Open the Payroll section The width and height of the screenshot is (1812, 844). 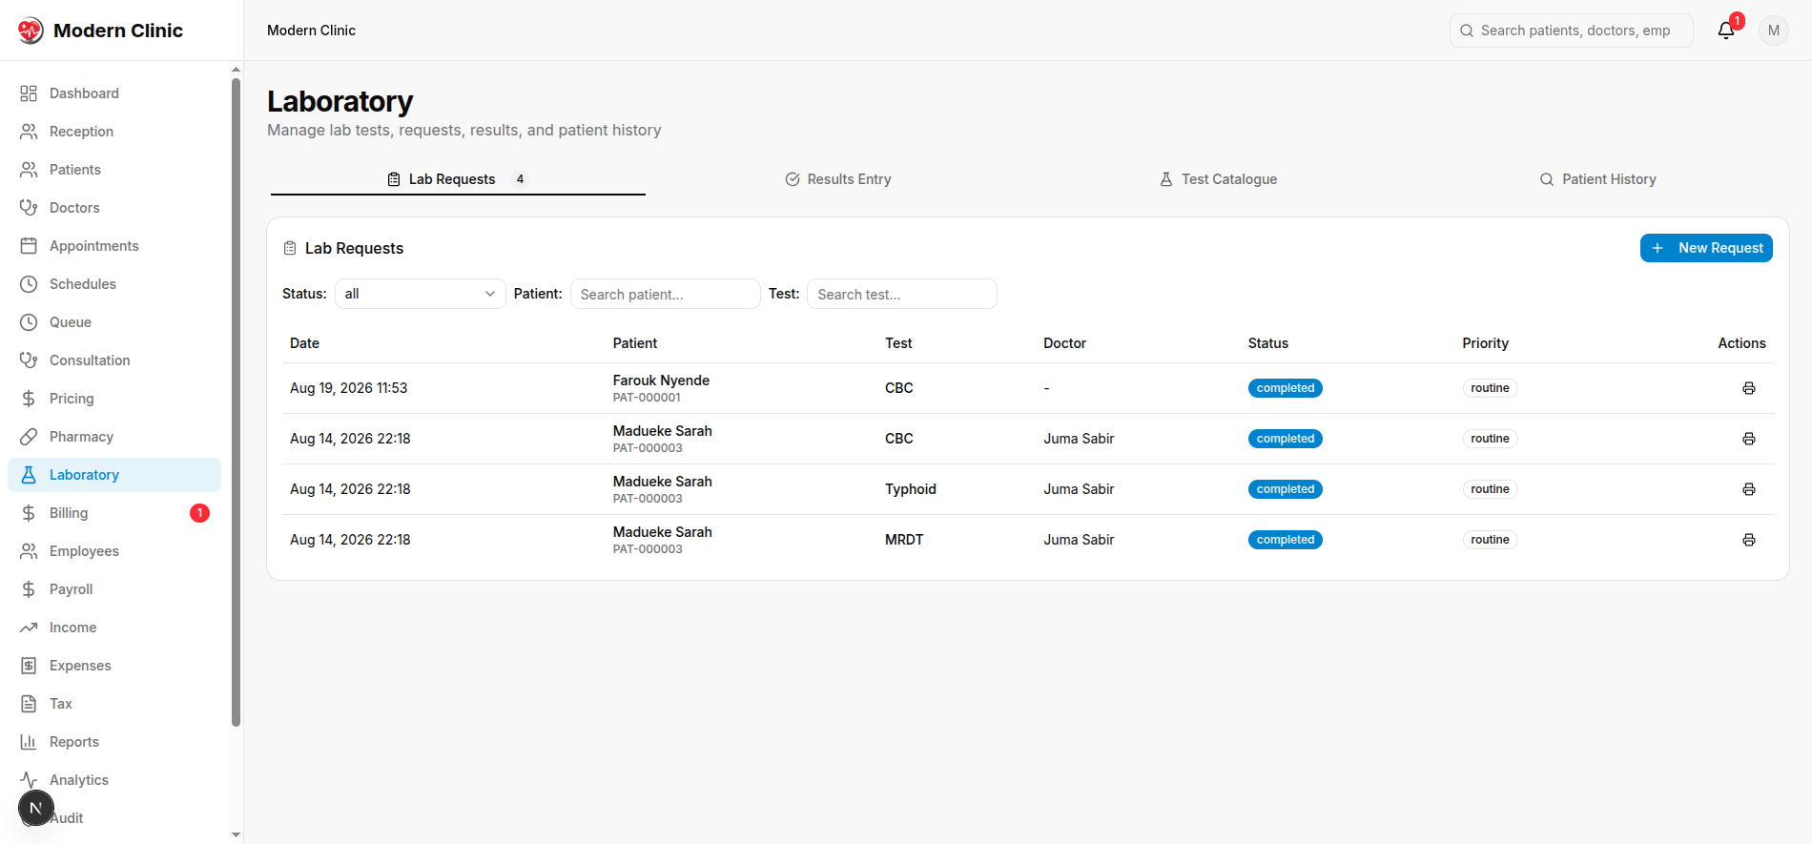pyautogui.click(x=113, y=589)
